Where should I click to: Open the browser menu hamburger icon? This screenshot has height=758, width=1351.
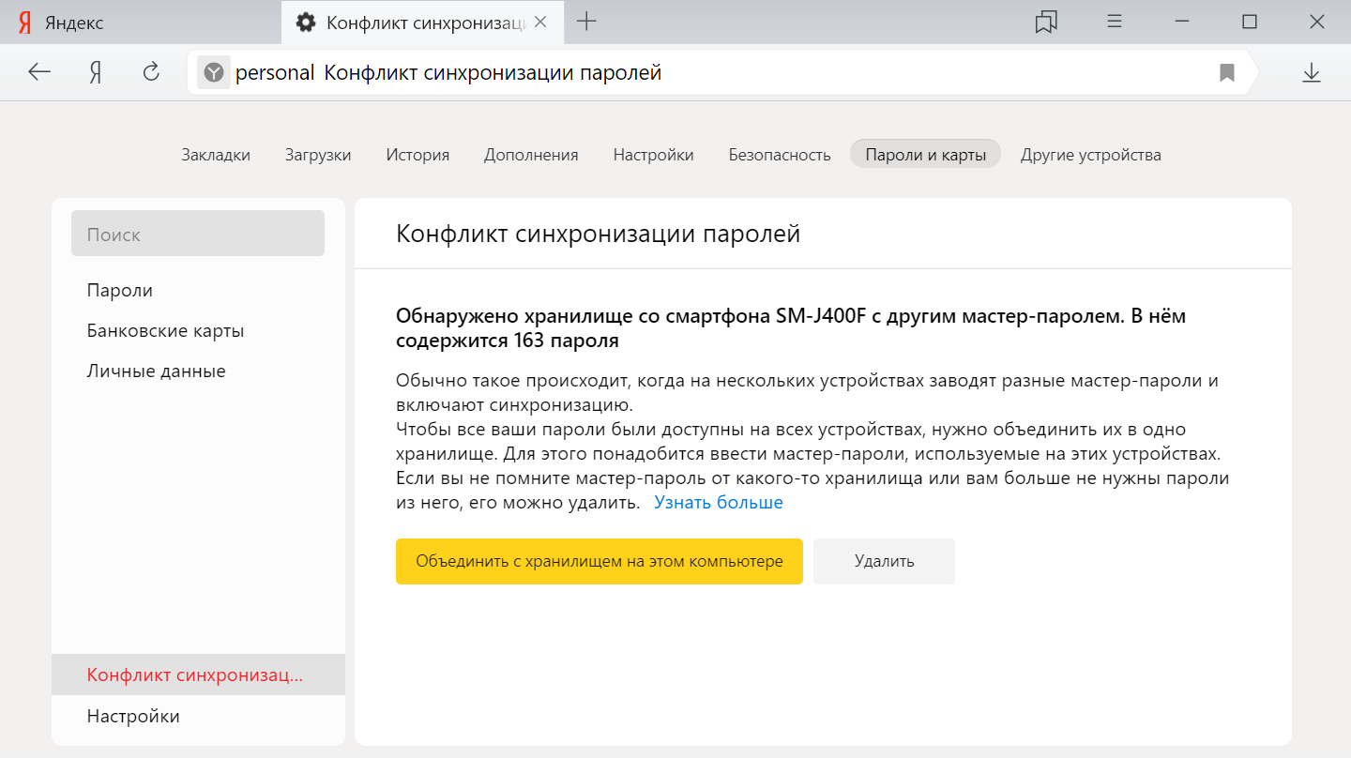[x=1115, y=22]
